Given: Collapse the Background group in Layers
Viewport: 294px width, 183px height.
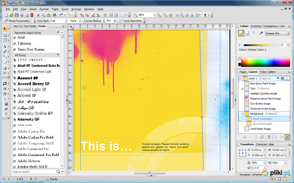Looking at the screenshot, I should point(243,114).
